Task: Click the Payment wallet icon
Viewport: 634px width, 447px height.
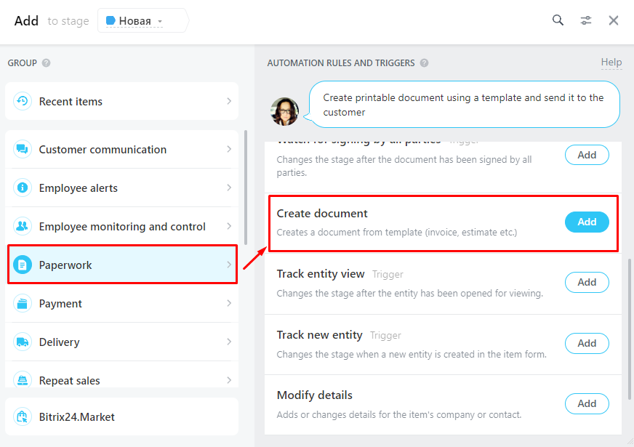Action: tap(23, 304)
